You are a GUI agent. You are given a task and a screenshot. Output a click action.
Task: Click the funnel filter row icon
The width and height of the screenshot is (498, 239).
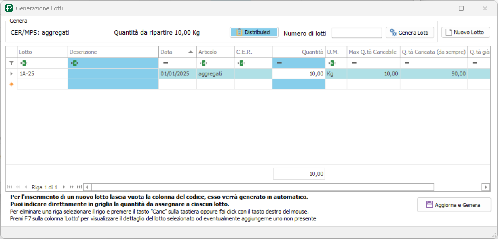coord(11,63)
